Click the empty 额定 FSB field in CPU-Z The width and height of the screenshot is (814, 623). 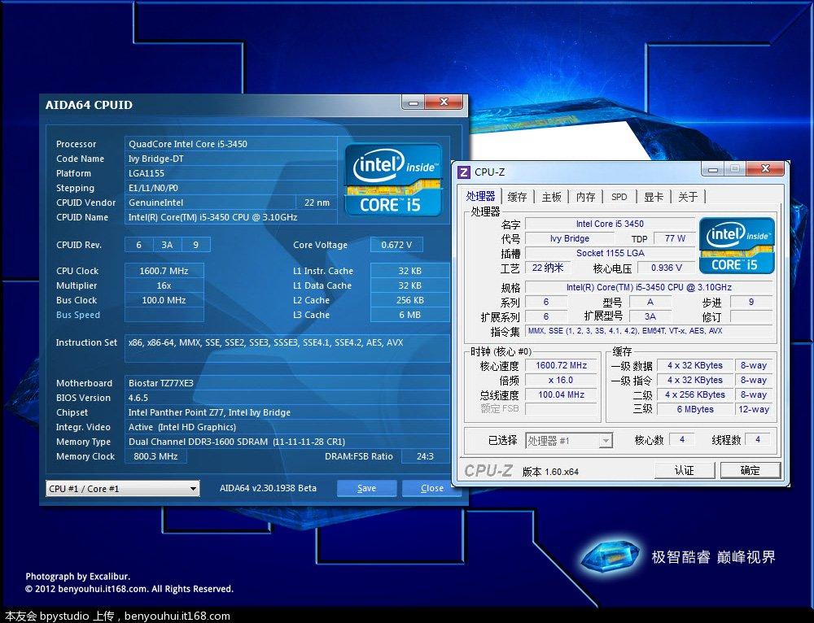coord(561,409)
